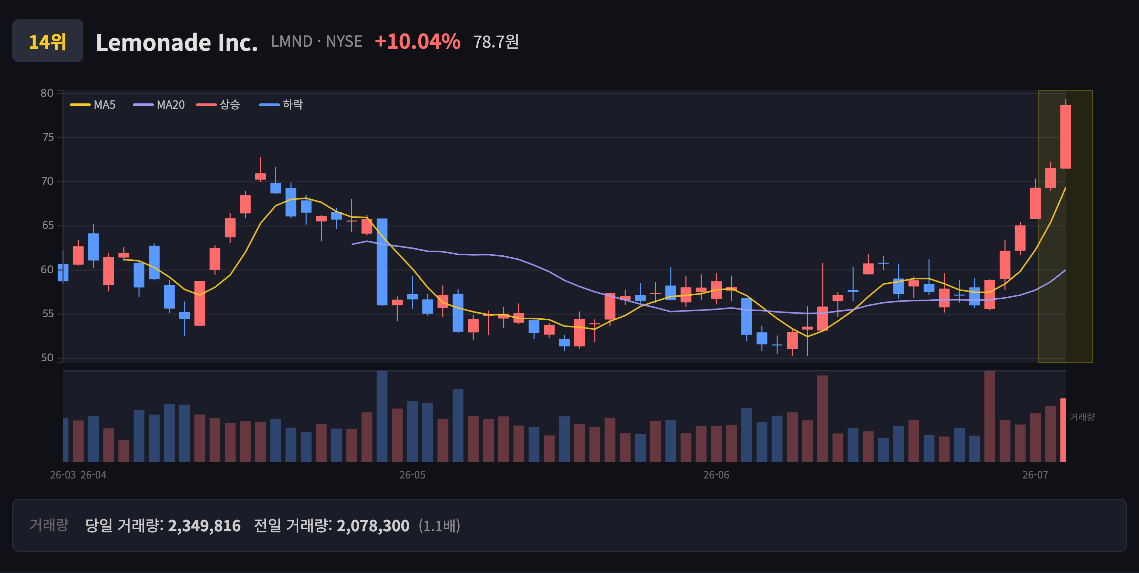Image resolution: width=1139 pixels, height=573 pixels.
Task: Toggle the MA5 legend entry
Action: pos(93,105)
